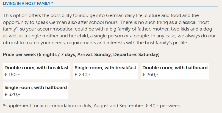Click the 'Single room, with halfboard' title text
The width and height of the screenshot is (222, 113).
tap(36, 87)
